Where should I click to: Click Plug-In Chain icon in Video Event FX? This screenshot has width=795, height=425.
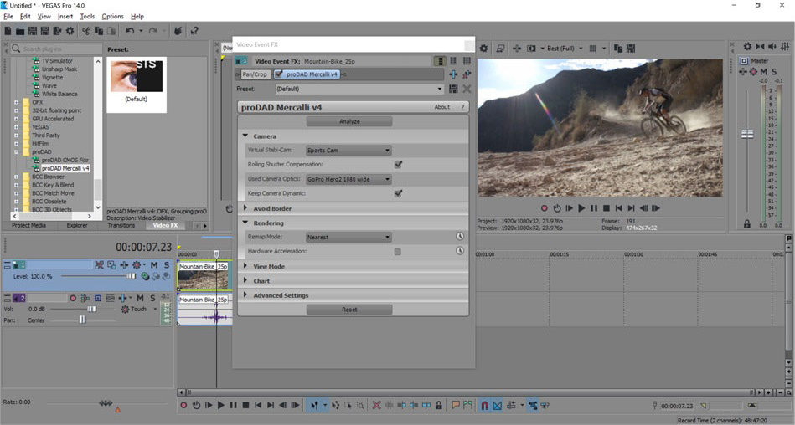coord(453,74)
